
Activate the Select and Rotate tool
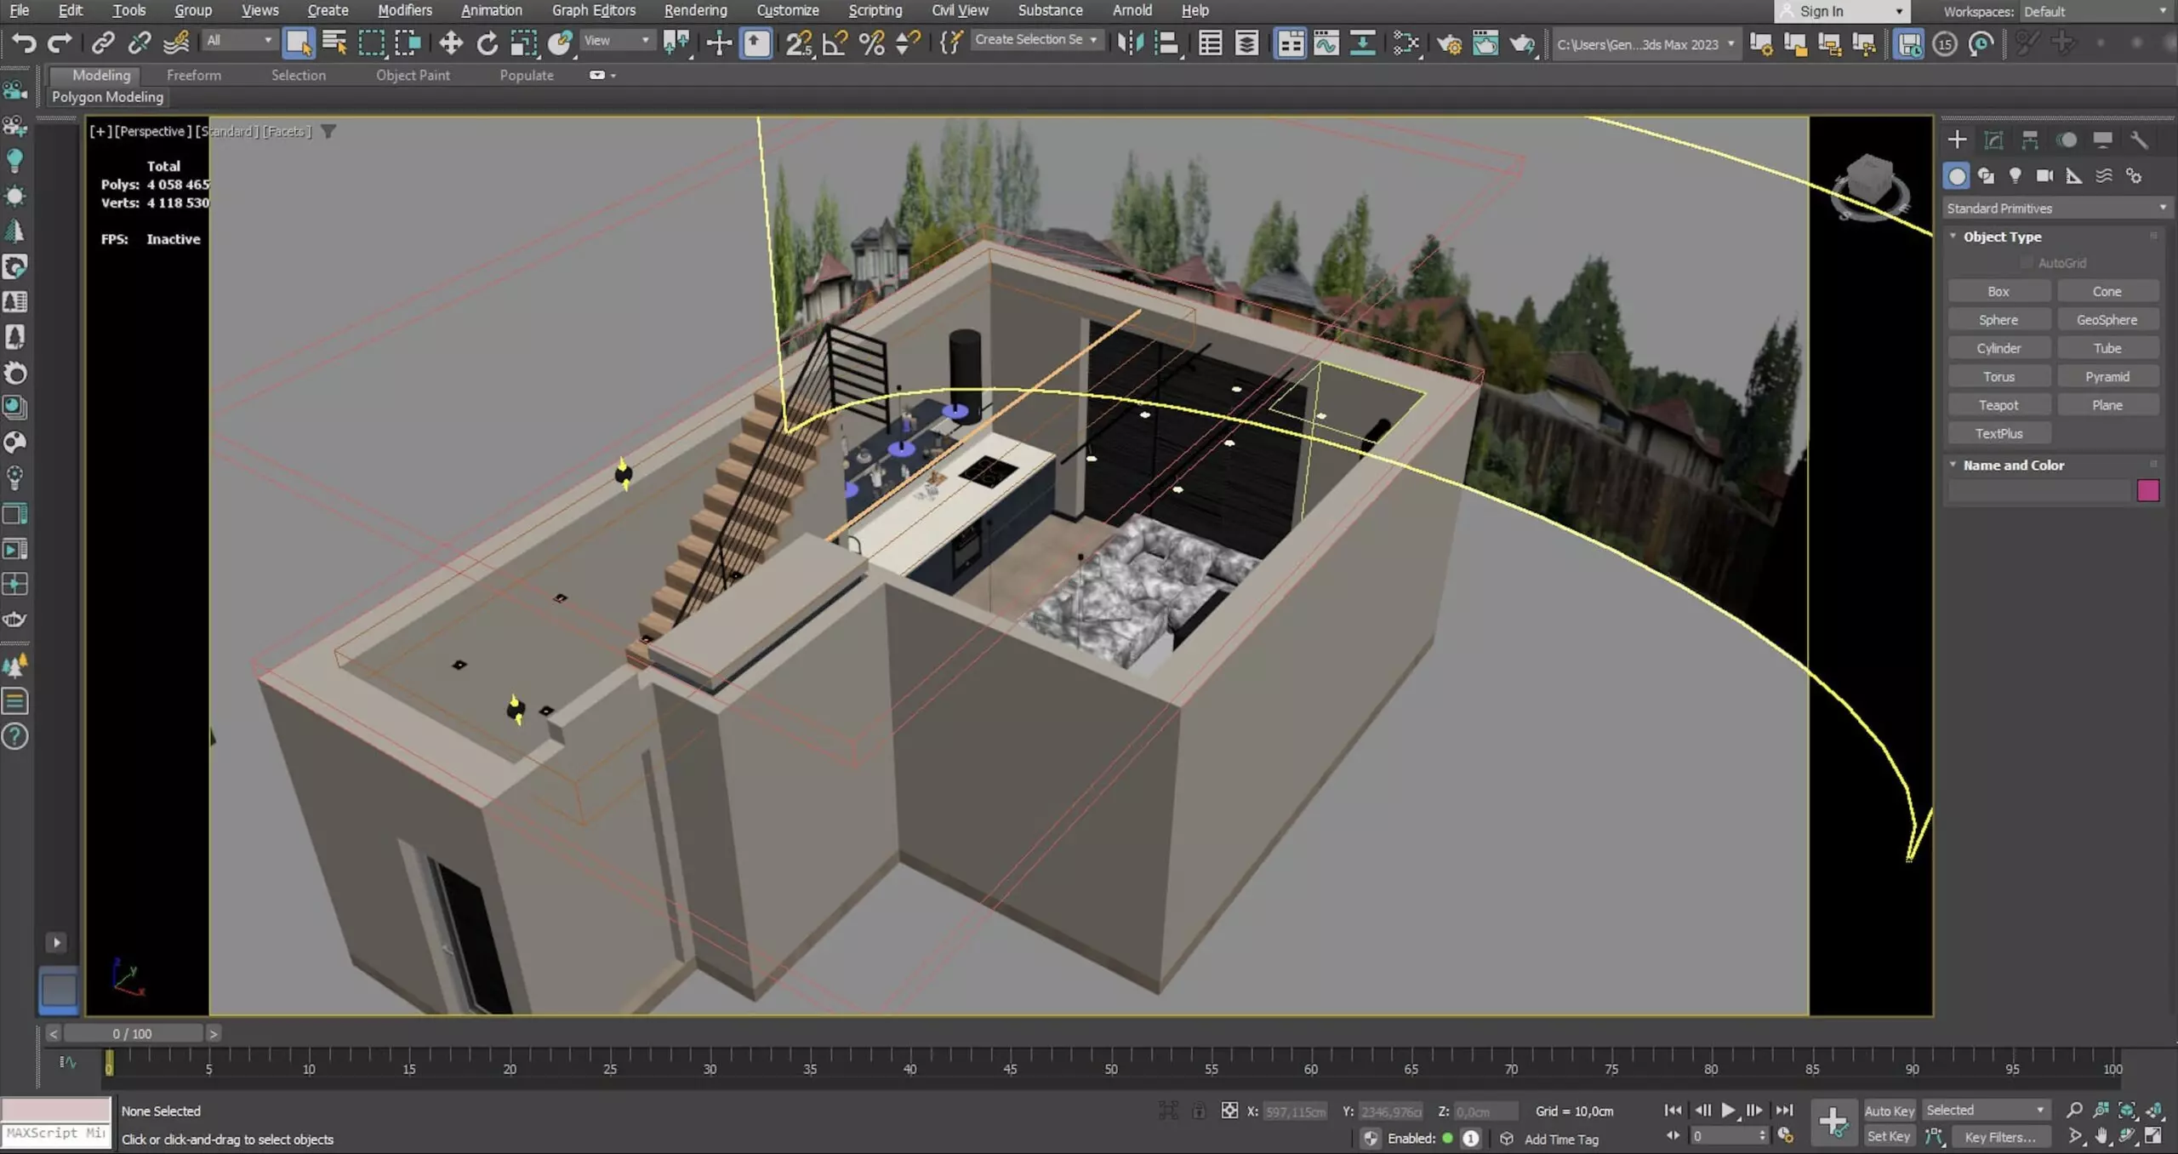(x=487, y=43)
